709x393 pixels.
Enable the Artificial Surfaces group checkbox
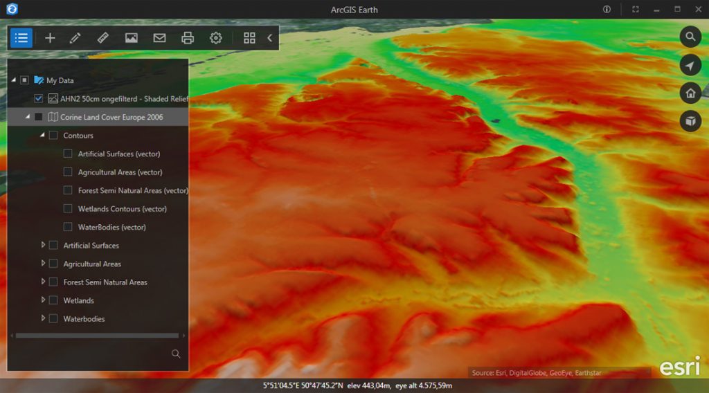point(53,246)
